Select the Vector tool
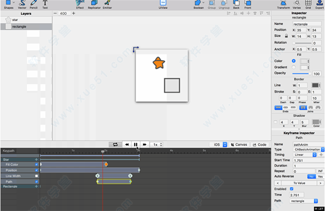This screenshot has height=211, width=325. pyautogui.click(x=22, y=4)
